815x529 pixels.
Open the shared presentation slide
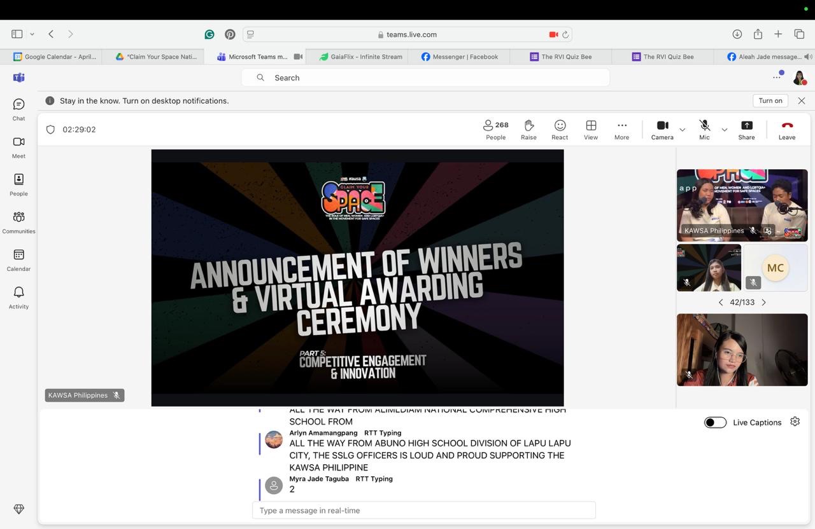click(x=357, y=278)
